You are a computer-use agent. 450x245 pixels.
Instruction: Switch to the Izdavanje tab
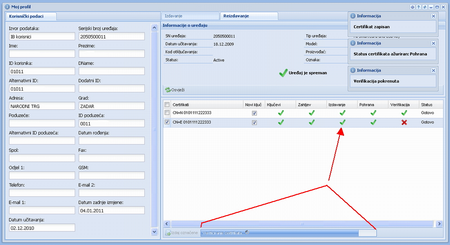click(190, 16)
